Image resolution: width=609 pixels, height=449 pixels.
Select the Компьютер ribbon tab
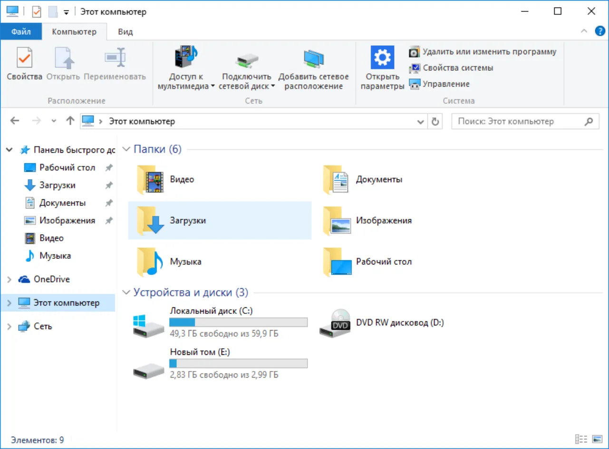[x=74, y=32]
